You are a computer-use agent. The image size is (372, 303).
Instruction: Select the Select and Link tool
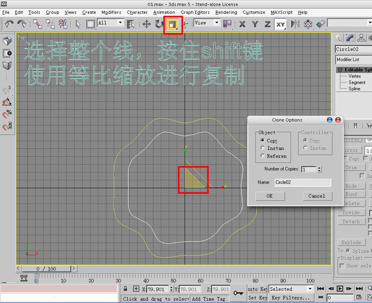[x=37, y=24]
